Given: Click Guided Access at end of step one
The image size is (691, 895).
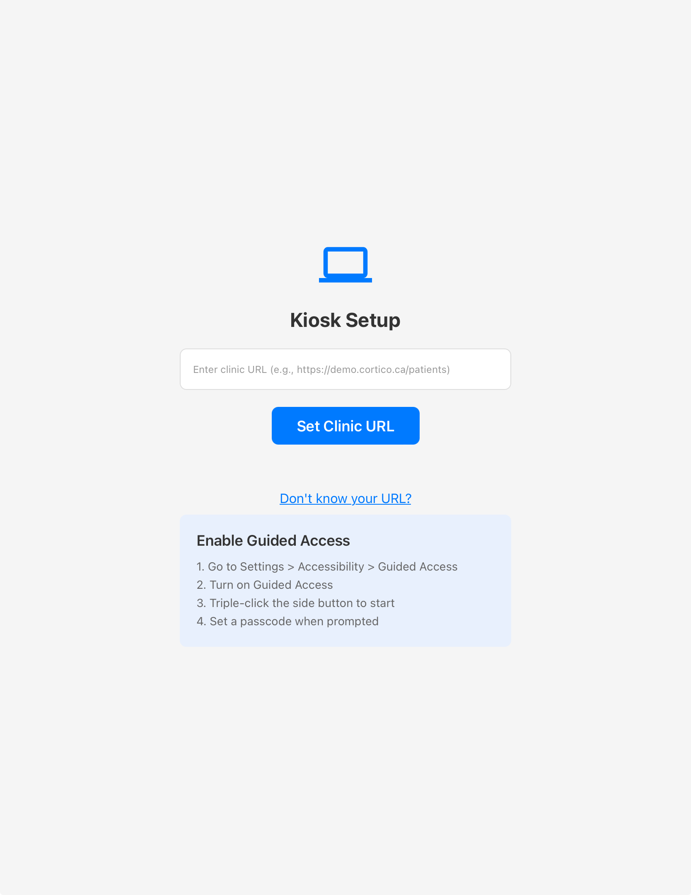Looking at the screenshot, I should (418, 566).
